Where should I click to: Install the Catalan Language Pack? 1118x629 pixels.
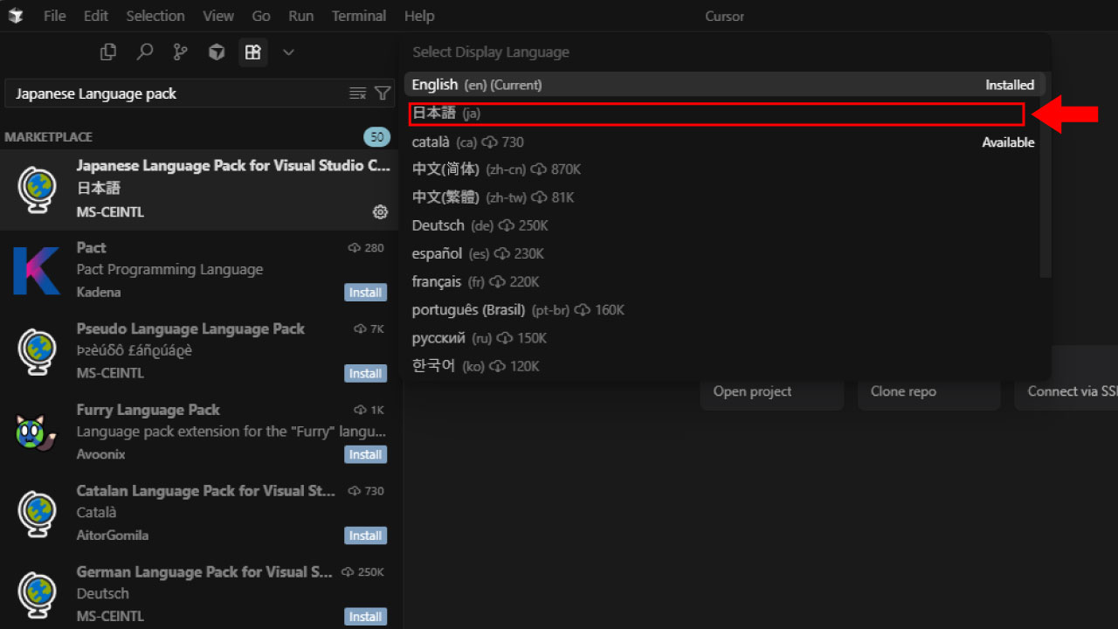(x=365, y=536)
